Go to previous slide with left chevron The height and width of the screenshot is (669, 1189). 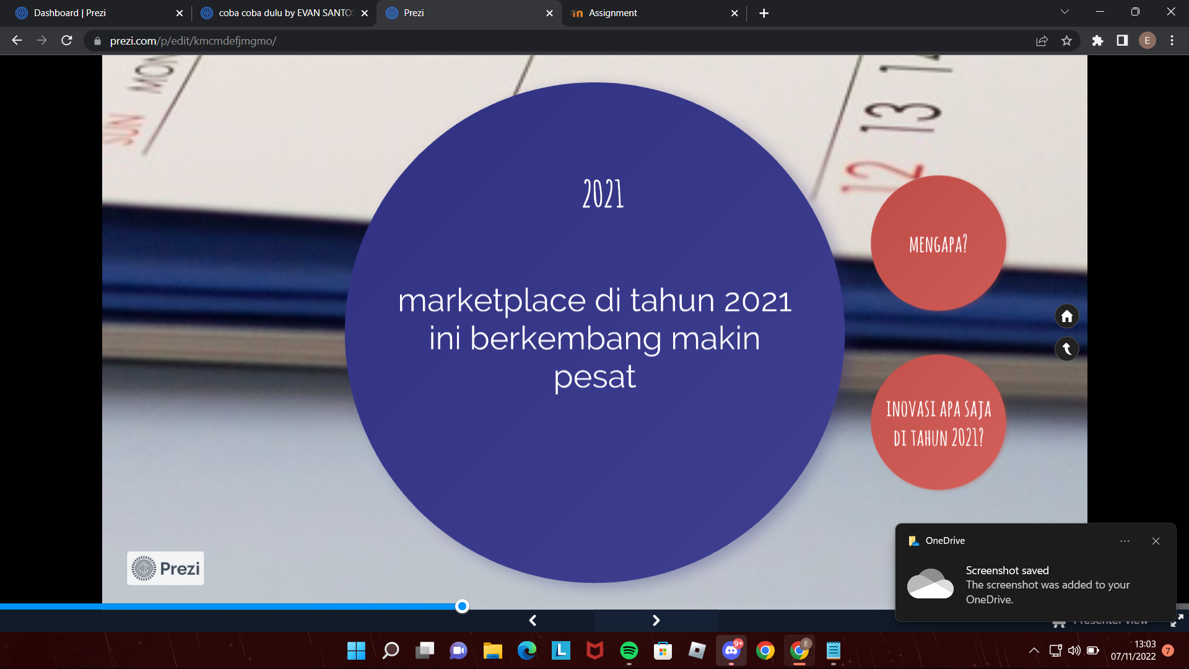coord(533,620)
